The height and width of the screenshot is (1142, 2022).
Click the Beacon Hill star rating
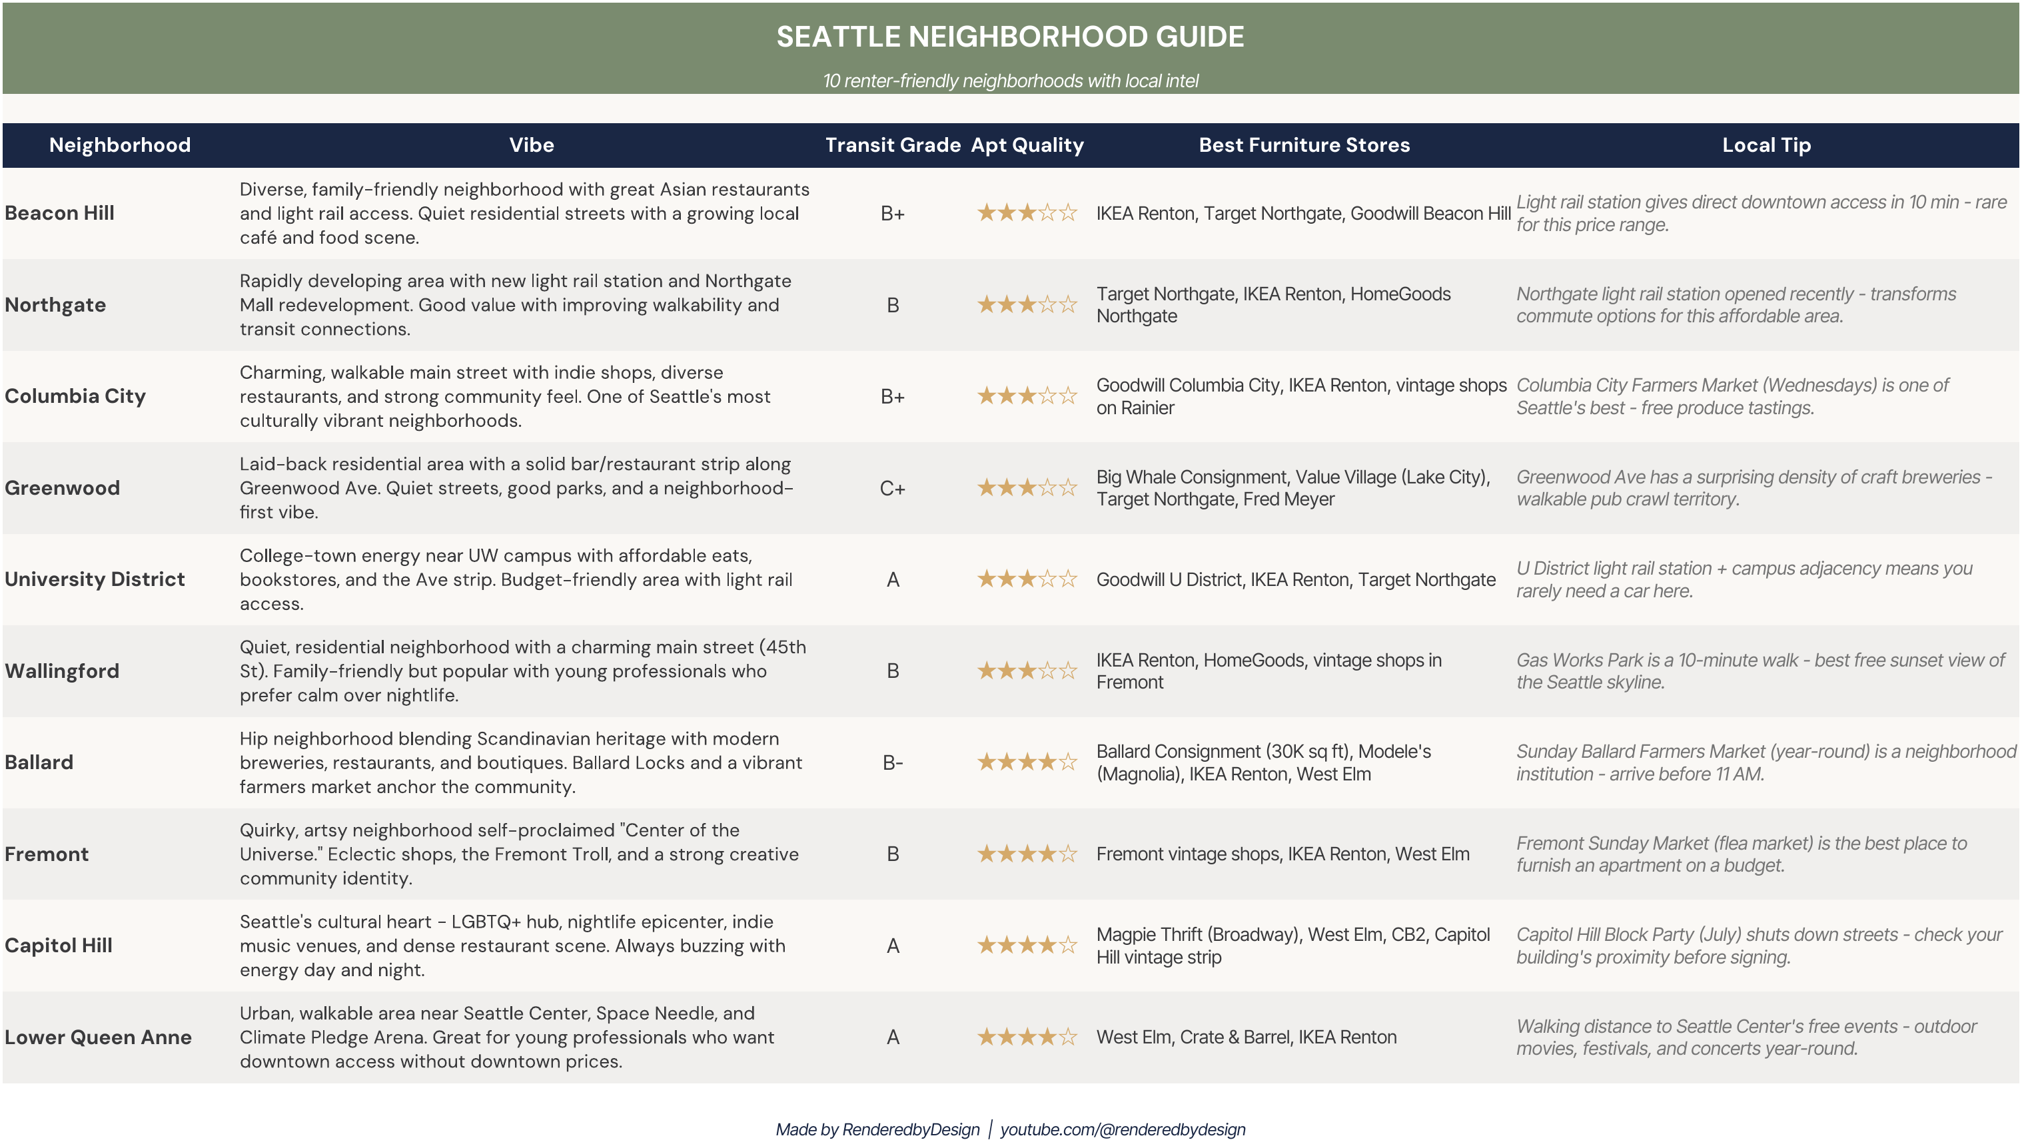pos(1027,212)
